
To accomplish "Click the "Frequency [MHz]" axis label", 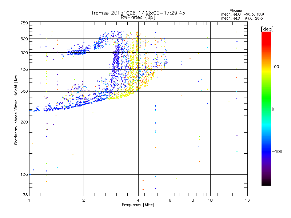I will pyautogui.click(x=138, y=205).
